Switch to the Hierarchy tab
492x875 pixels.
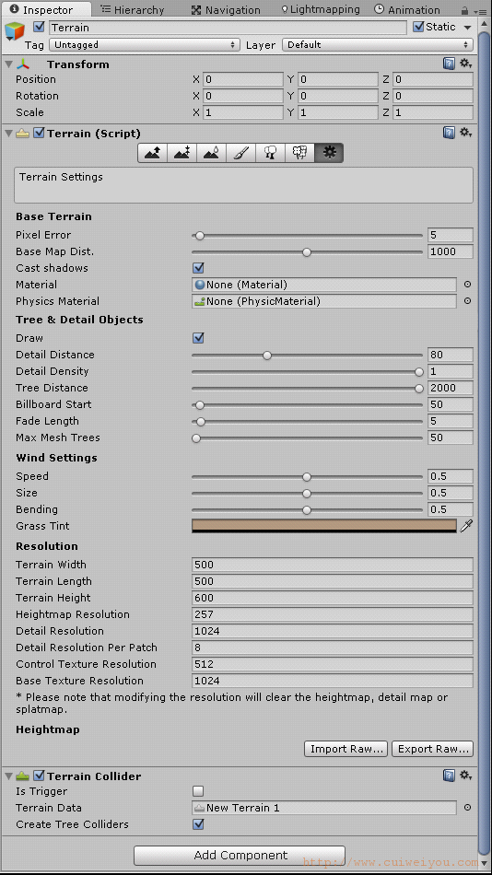point(133,9)
